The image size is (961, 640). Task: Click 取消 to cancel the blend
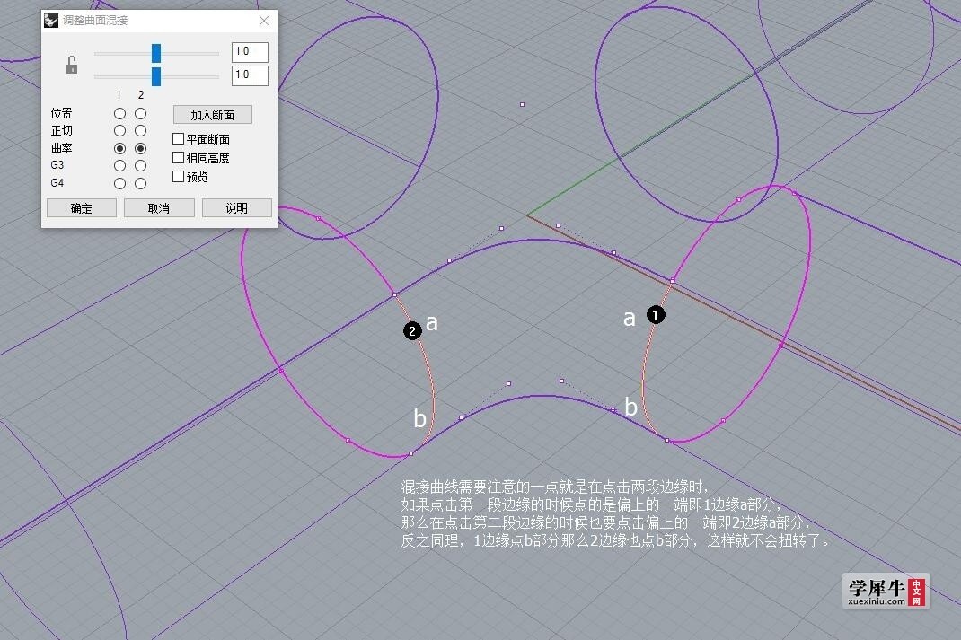159,208
